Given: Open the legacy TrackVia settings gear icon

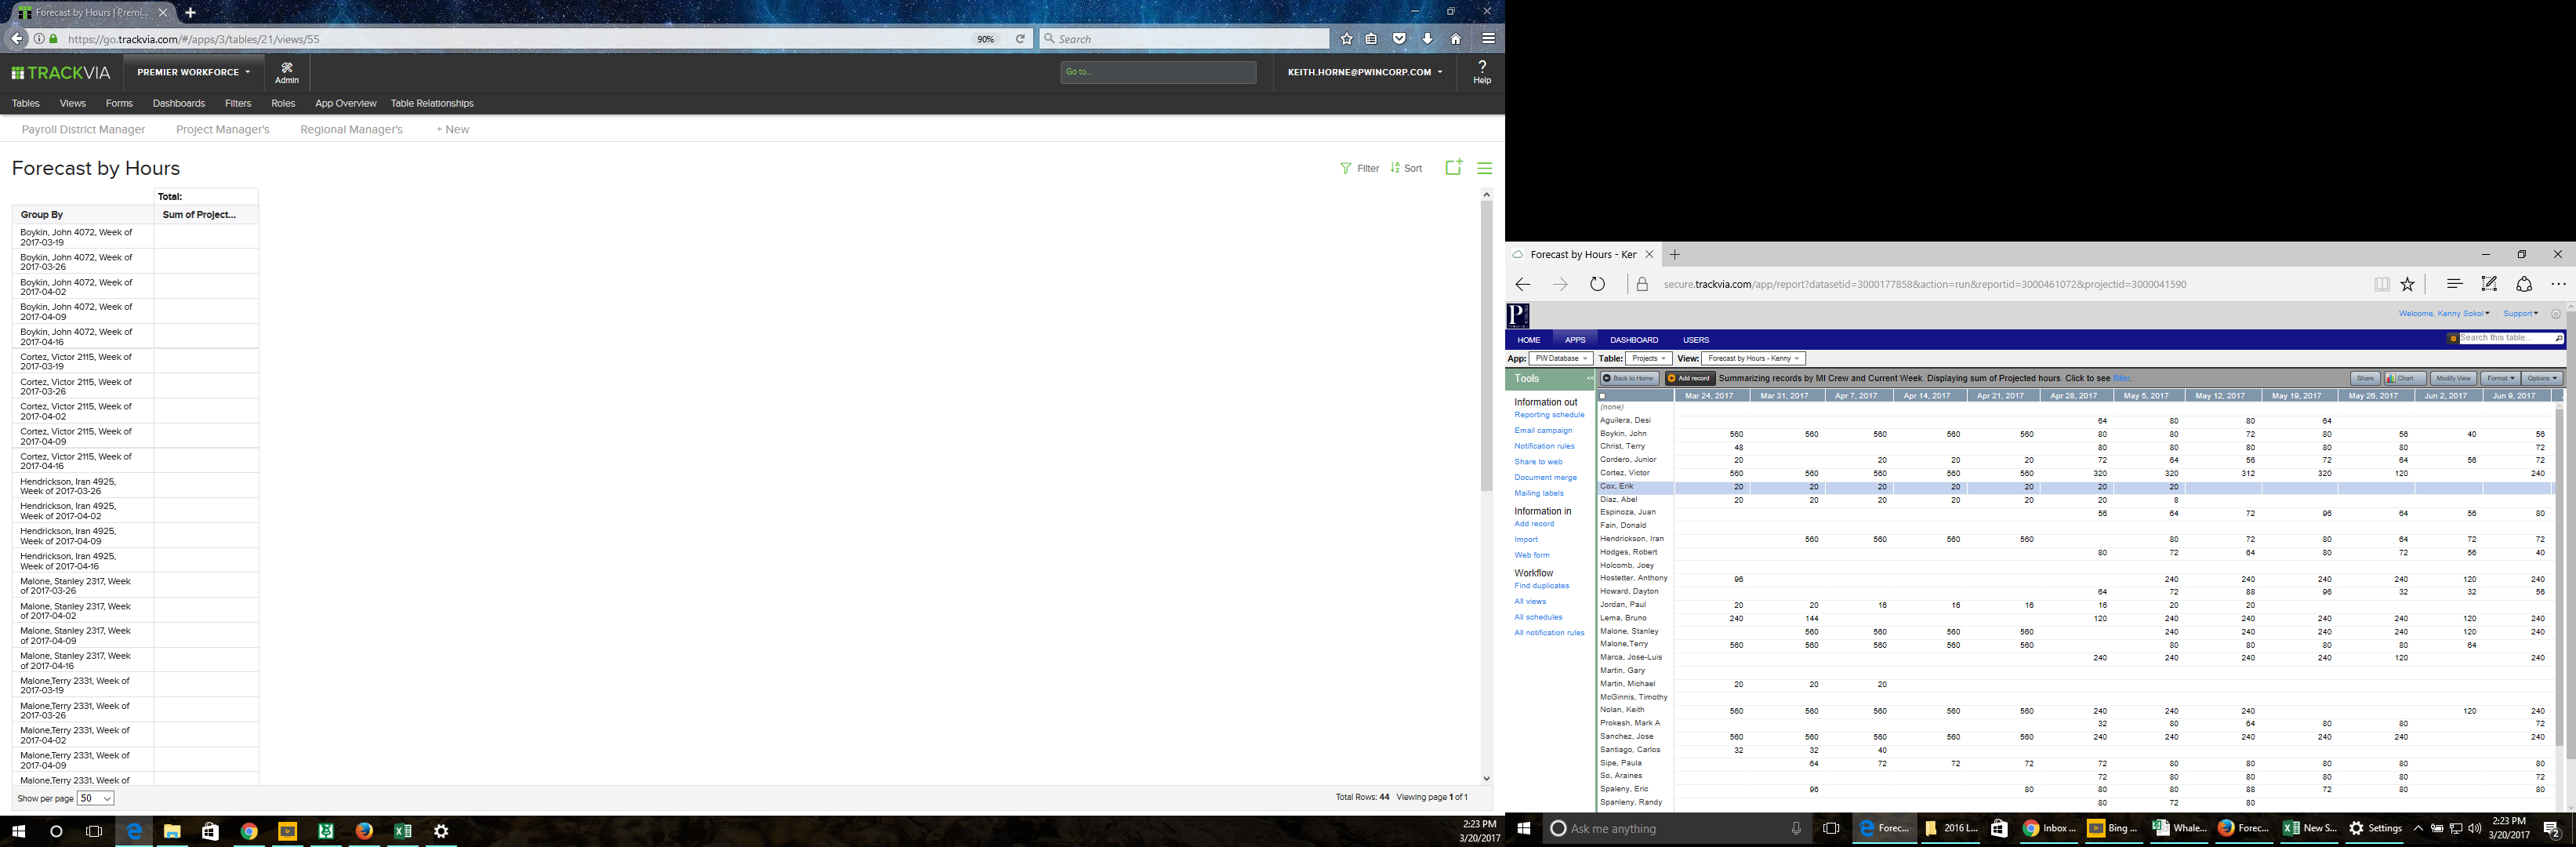Looking at the screenshot, I should point(2556,314).
